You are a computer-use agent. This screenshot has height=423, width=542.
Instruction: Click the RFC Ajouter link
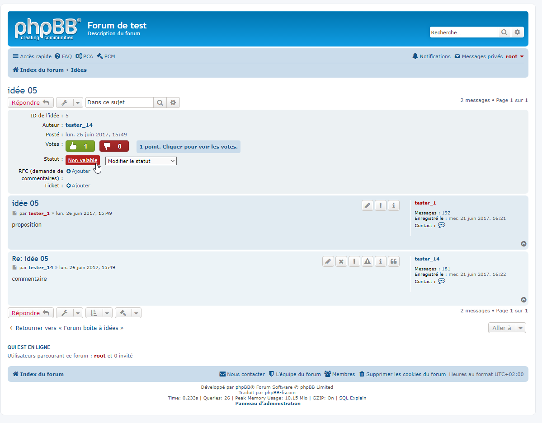click(x=79, y=171)
